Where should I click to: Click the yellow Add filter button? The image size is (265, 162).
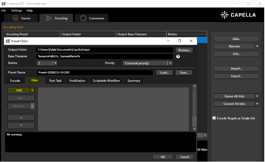19,90
